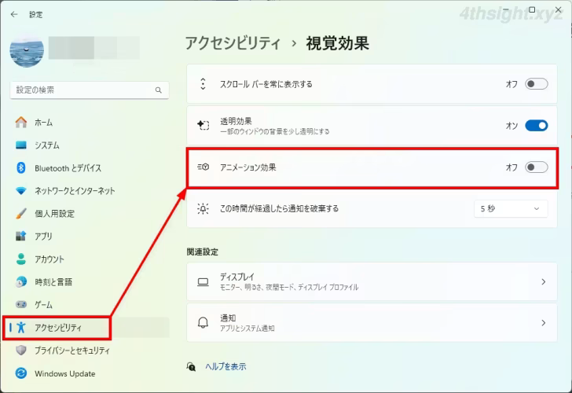Viewport: 572px width, 393px height.
Task: Open the システム menu item
Action: 90,145
